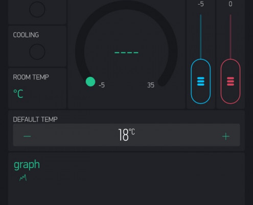Viewport: 253px width, 205px height.
Task: Click the red slider value 0
Action: click(231, 4)
